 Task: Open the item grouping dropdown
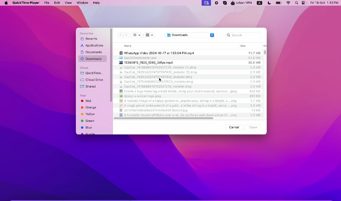[x=149, y=35]
